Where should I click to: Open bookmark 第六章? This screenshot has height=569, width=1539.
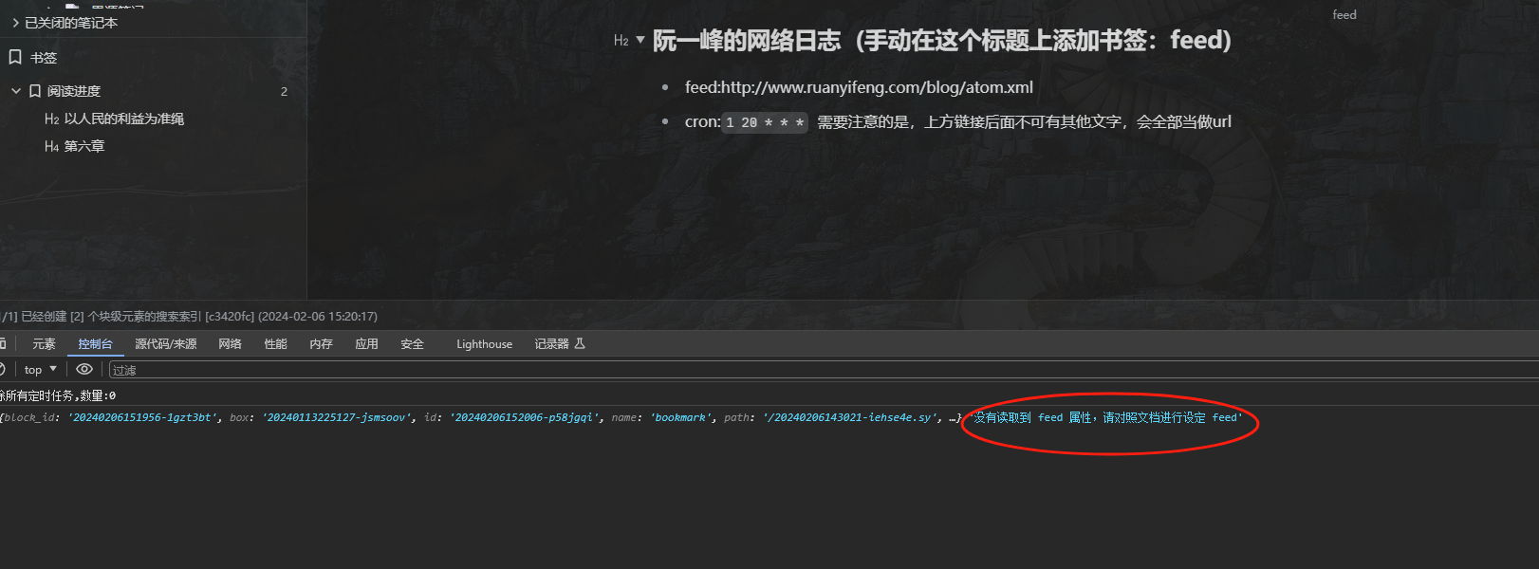pyautogui.click(x=84, y=146)
